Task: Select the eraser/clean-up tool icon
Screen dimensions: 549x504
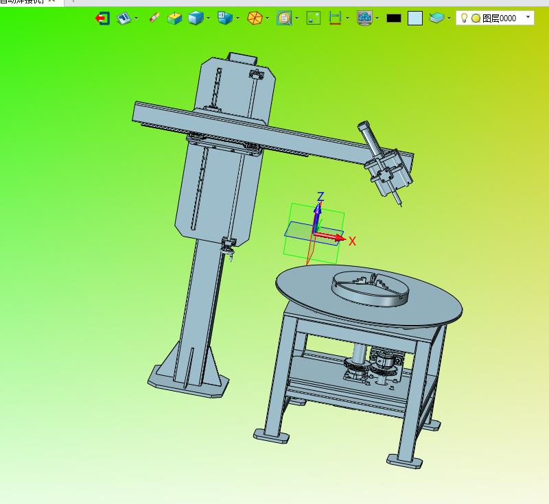Action: (x=154, y=19)
